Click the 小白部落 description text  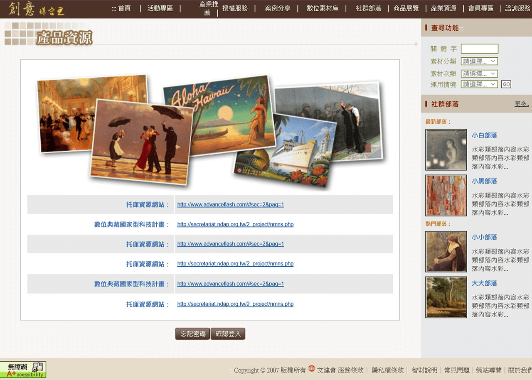click(500, 158)
